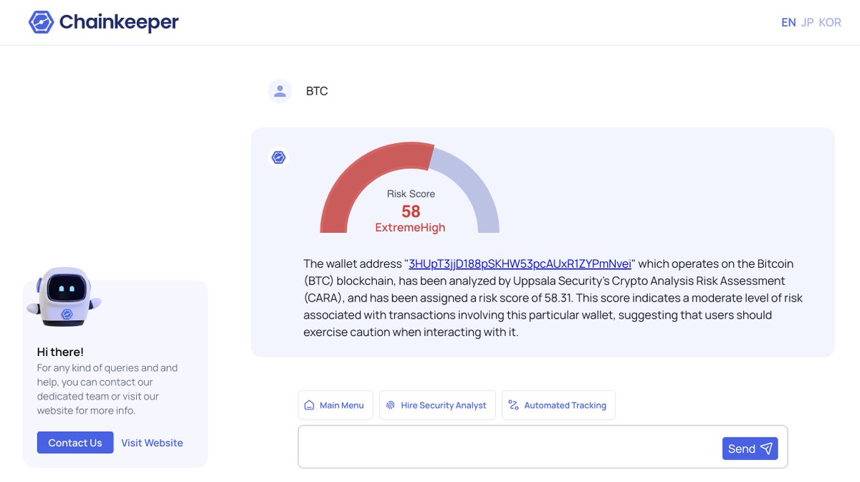Screen dimensions: 860x482
Task: Click the Main Menu button
Action: [x=335, y=405]
